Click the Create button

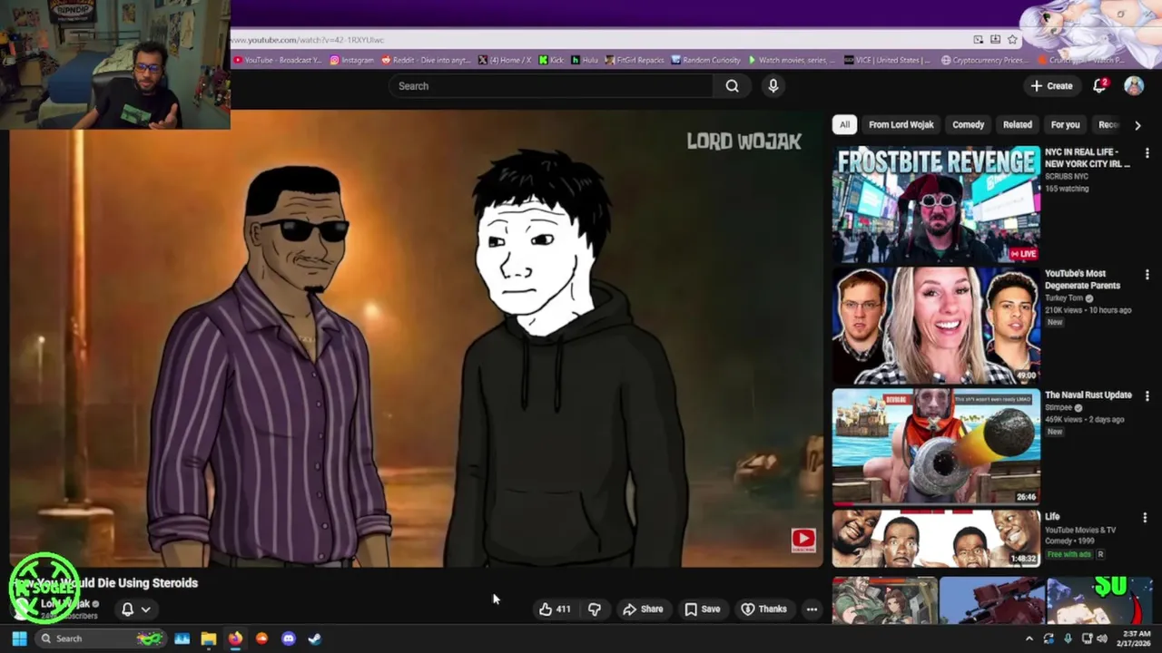click(x=1051, y=86)
